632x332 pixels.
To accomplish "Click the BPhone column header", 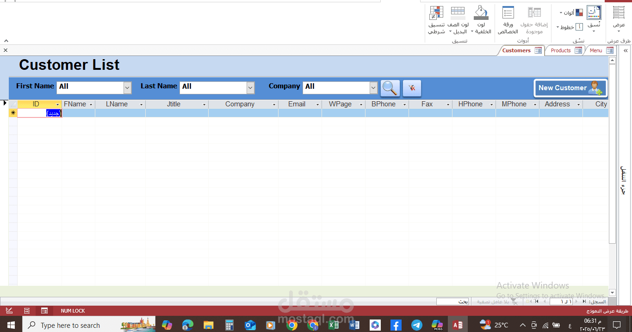I will pyautogui.click(x=387, y=105).
